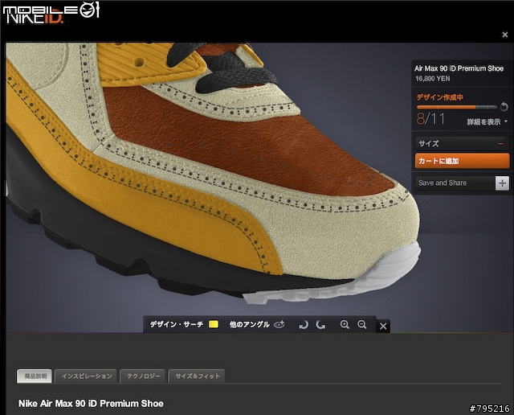The width and height of the screenshot is (514, 415).
Task: Reset the design with undo arrow
Action: click(504, 107)
